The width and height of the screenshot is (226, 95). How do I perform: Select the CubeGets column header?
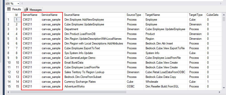click(x=213, y=15)
